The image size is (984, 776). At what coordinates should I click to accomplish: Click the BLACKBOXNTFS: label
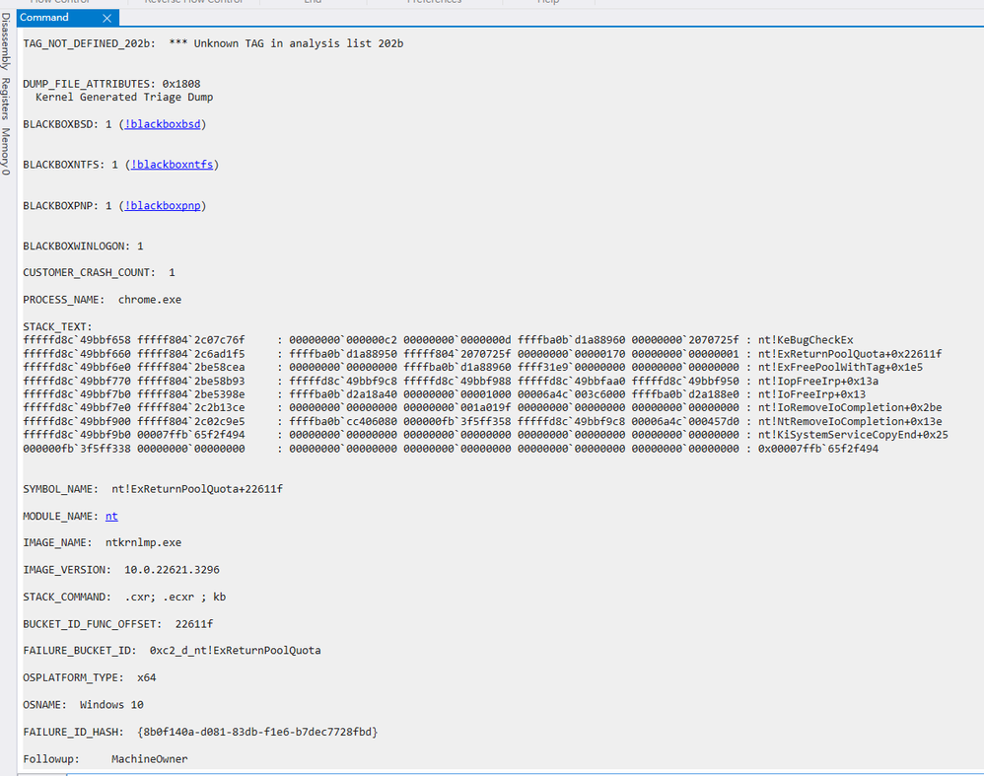pos(64,165)
